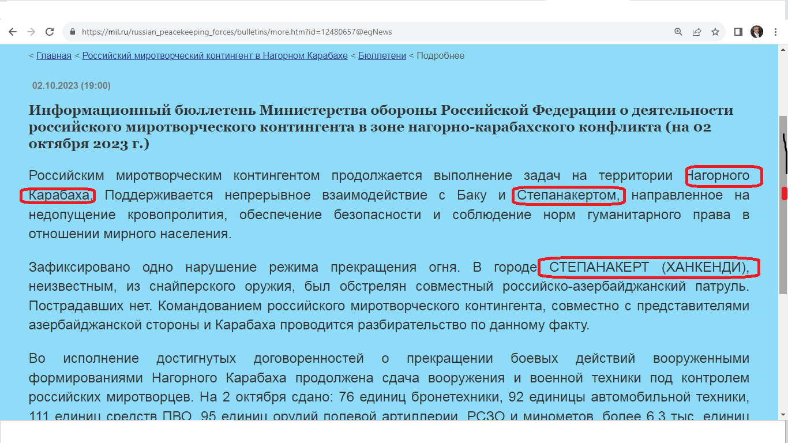Open the Российский миротворческий контингент breadcrumb link
The width and height of the screenshot is (788, 443).
[215, 56]
